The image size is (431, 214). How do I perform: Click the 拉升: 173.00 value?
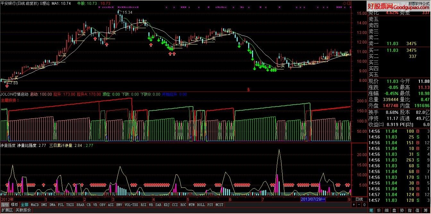point(64,95)
